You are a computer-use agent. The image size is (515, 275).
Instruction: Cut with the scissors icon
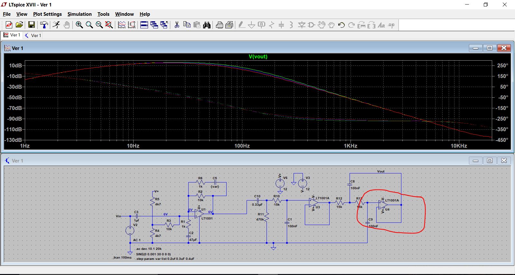[177, 25]
